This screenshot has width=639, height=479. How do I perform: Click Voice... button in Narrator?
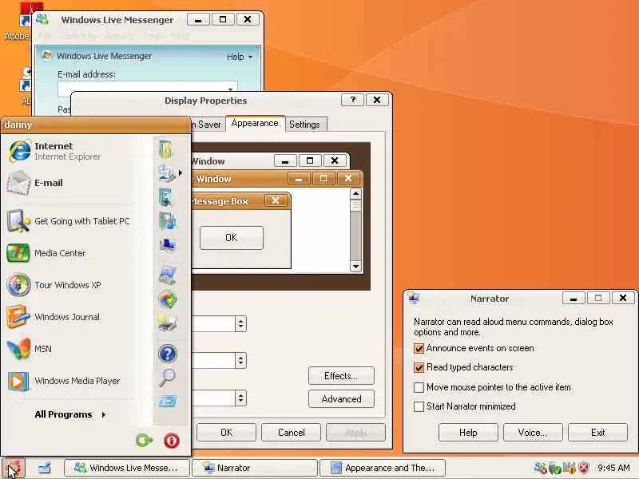(x=533, y=432)
